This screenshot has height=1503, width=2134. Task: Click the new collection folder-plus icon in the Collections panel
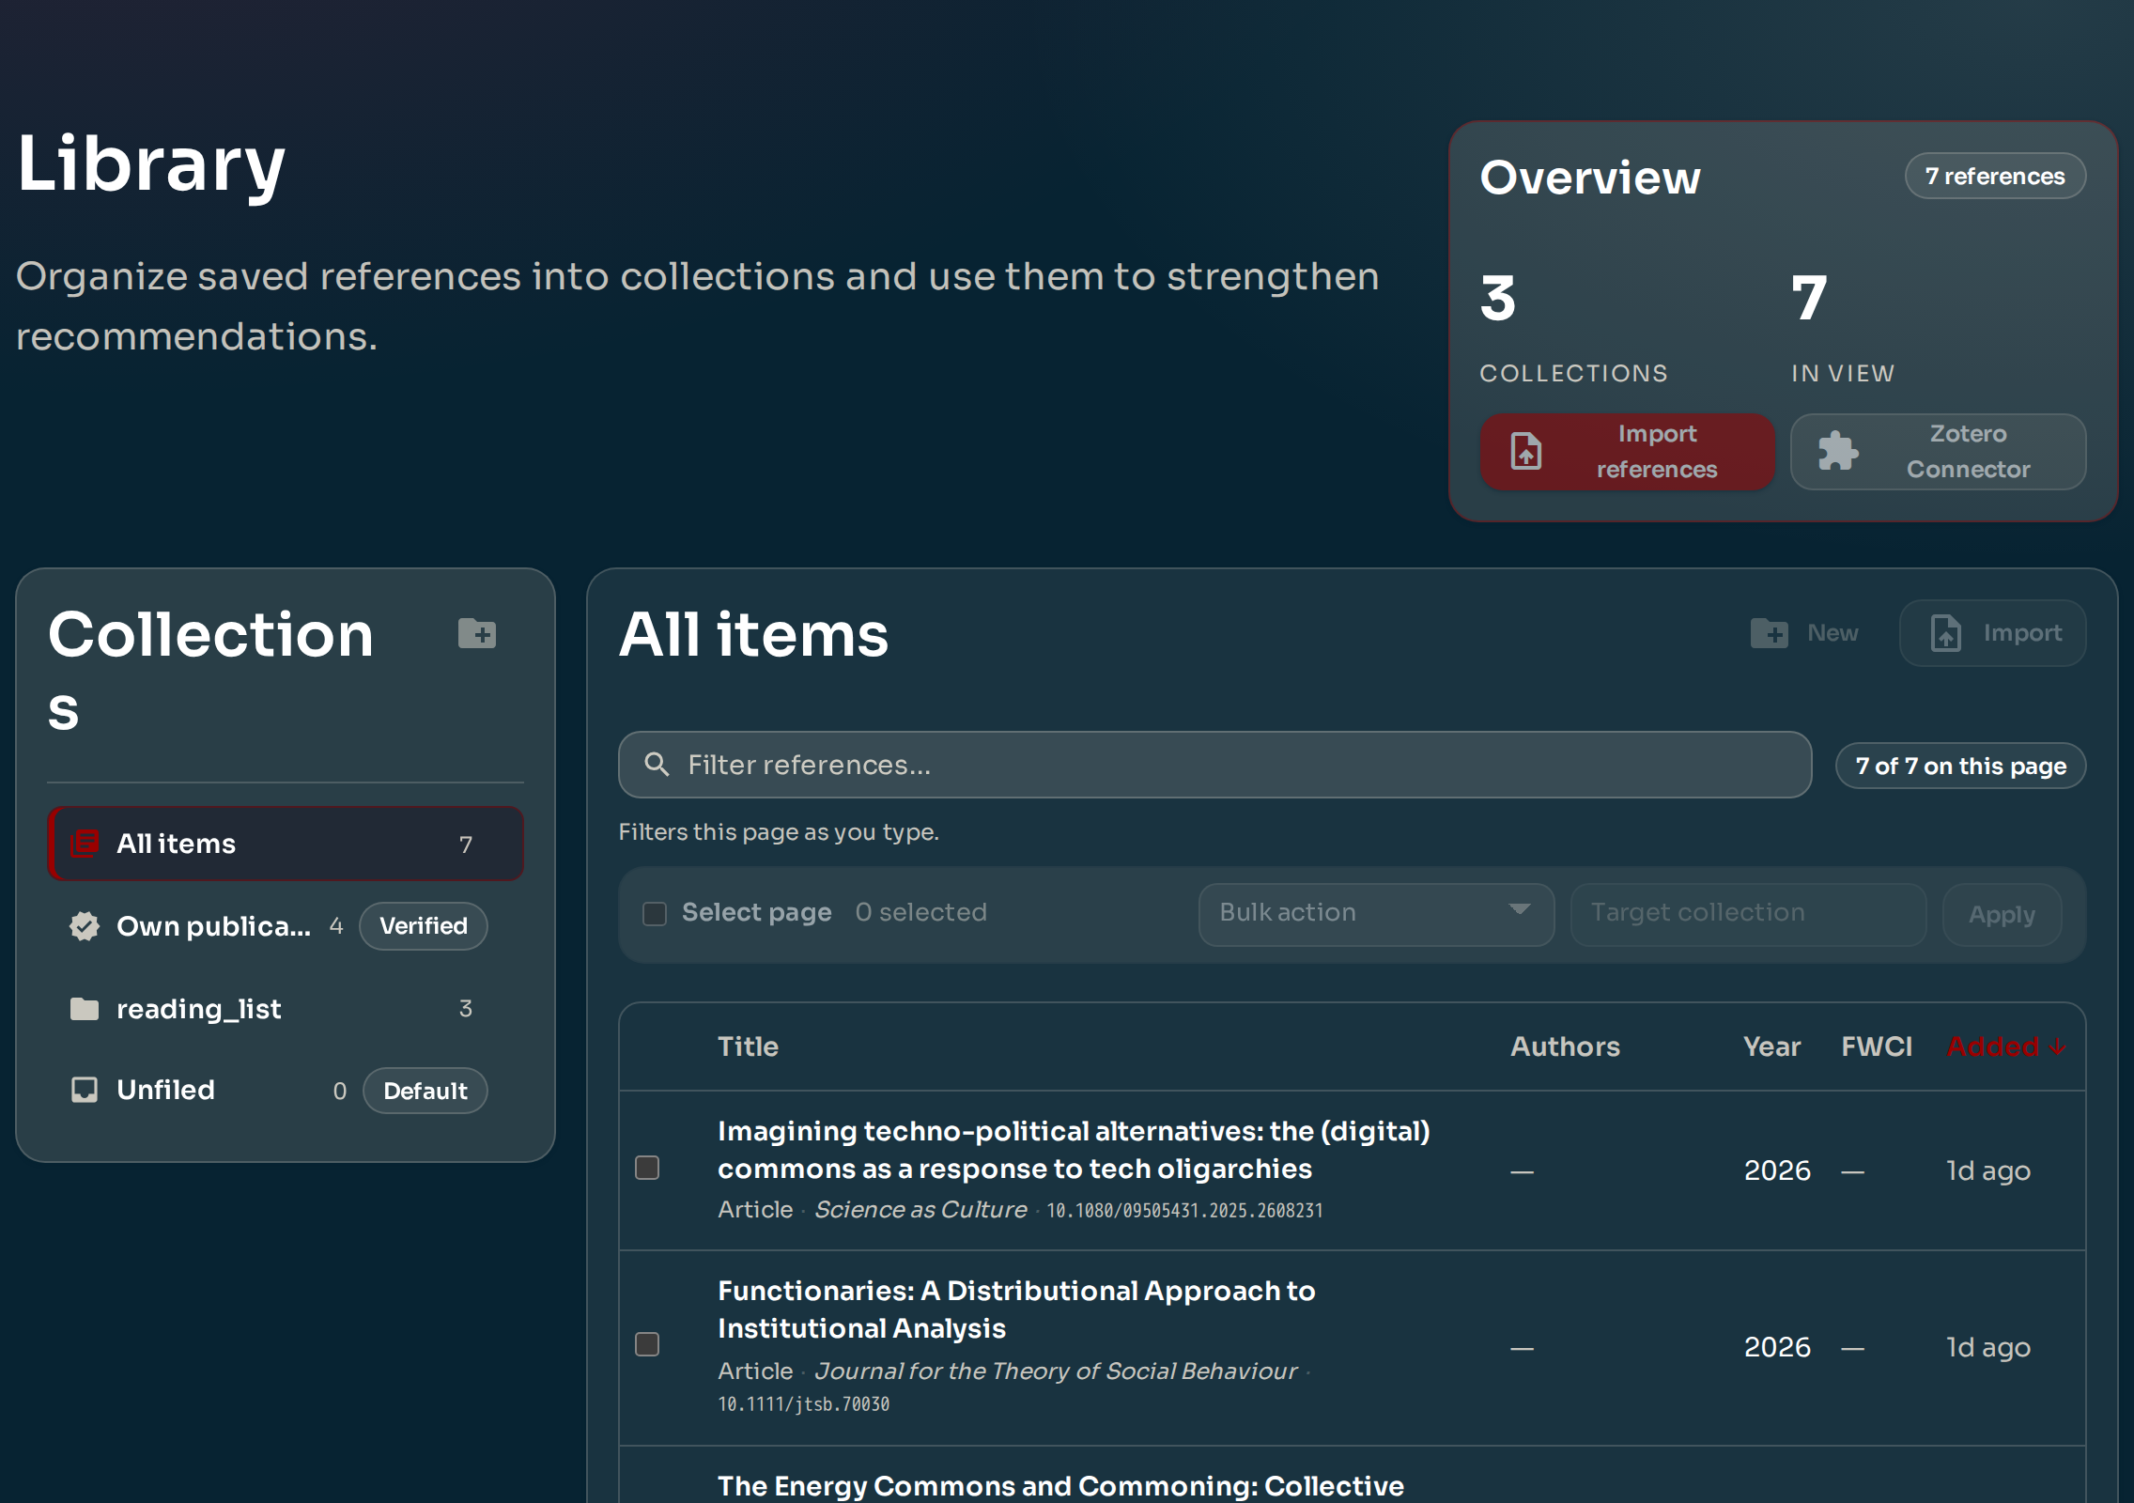tap(477, 634)
